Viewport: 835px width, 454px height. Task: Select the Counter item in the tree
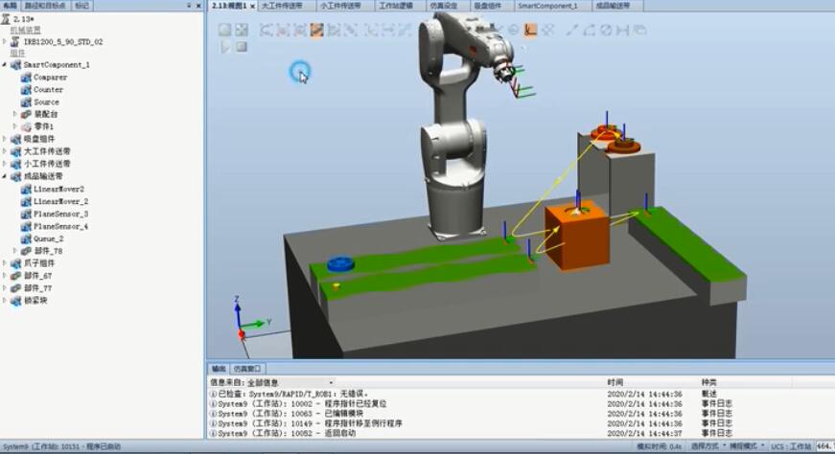48,90
